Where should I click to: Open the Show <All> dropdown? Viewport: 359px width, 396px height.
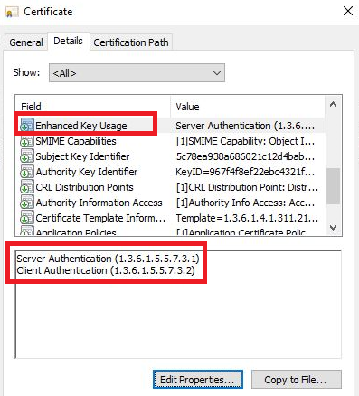click(x=137, y=72)
